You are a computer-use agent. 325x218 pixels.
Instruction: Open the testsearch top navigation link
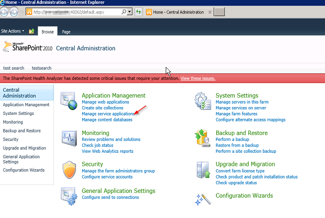[41, 68]
